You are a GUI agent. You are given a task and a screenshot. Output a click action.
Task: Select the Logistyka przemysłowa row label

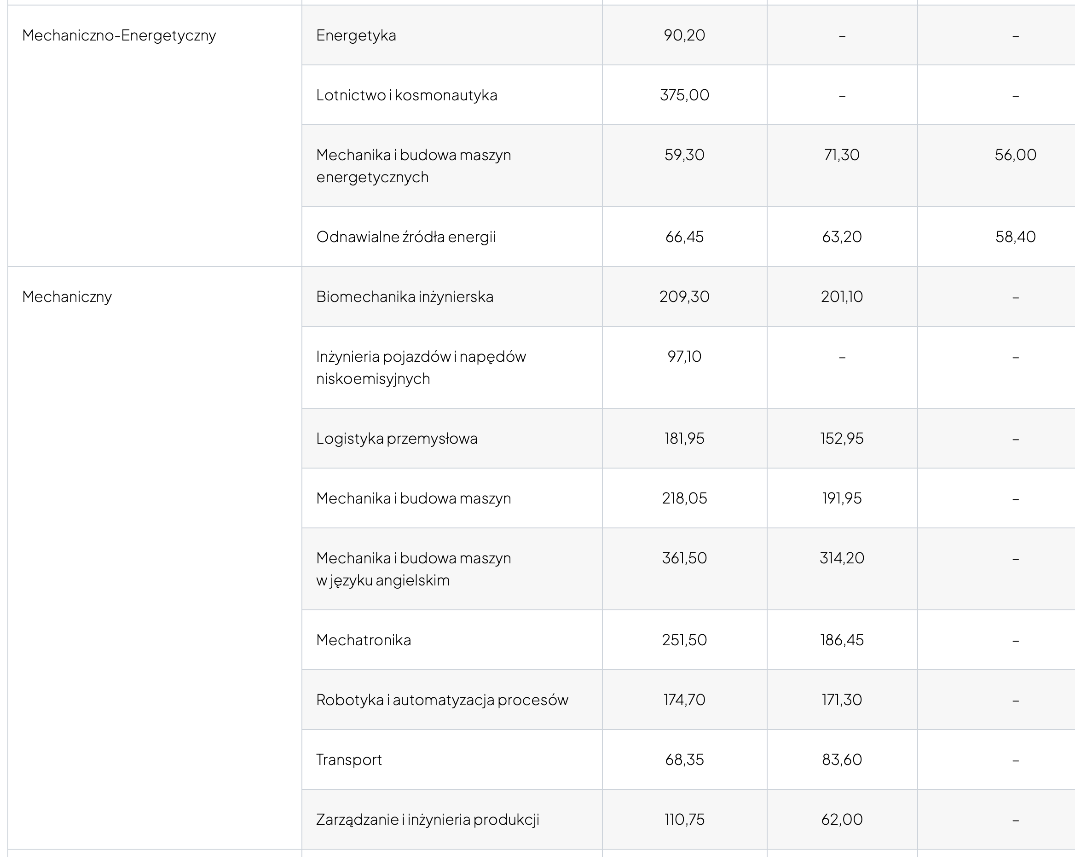[396, 439]
